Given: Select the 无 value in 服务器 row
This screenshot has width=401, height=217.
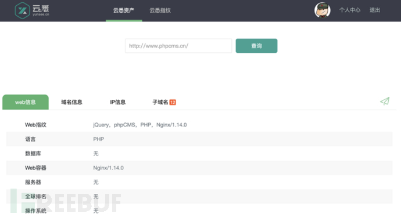Looking at the screenshot, I should click(x=96, y=182).
